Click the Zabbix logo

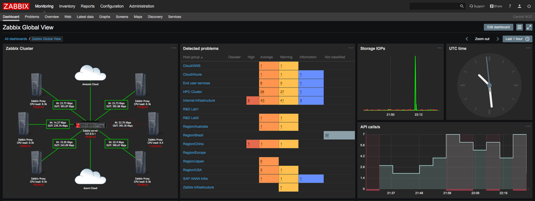(x=16, y=6)
